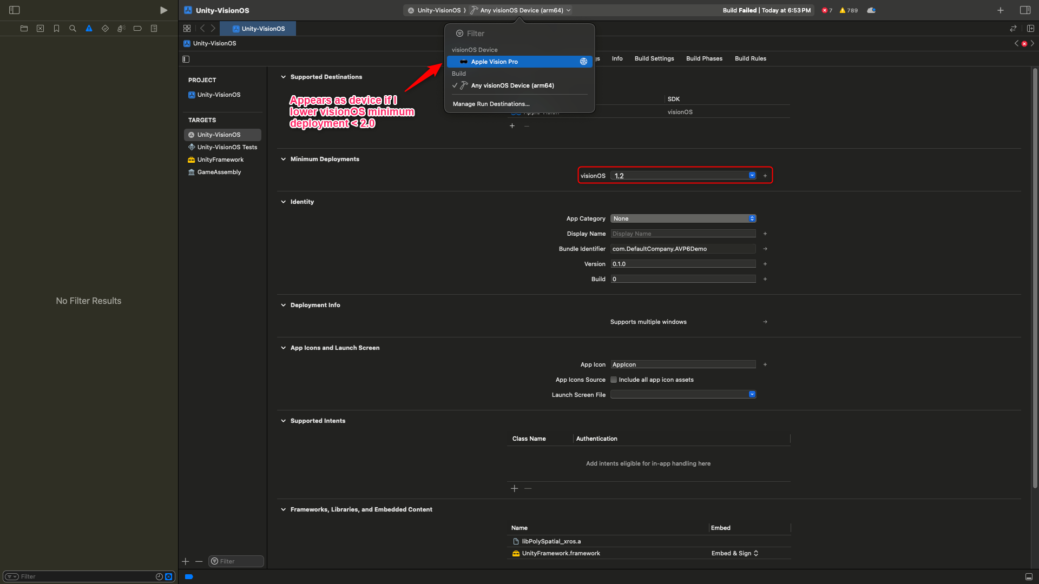This screenshot has height=584, width=1039.
Task: Open the Debug navigator spray icon
Action: (121, 29)
